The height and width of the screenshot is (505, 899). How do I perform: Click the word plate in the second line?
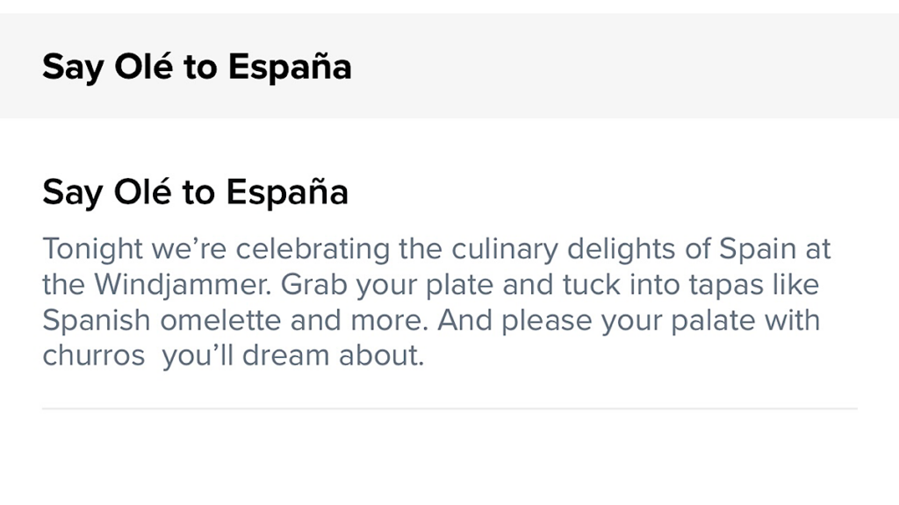point(459,287)
